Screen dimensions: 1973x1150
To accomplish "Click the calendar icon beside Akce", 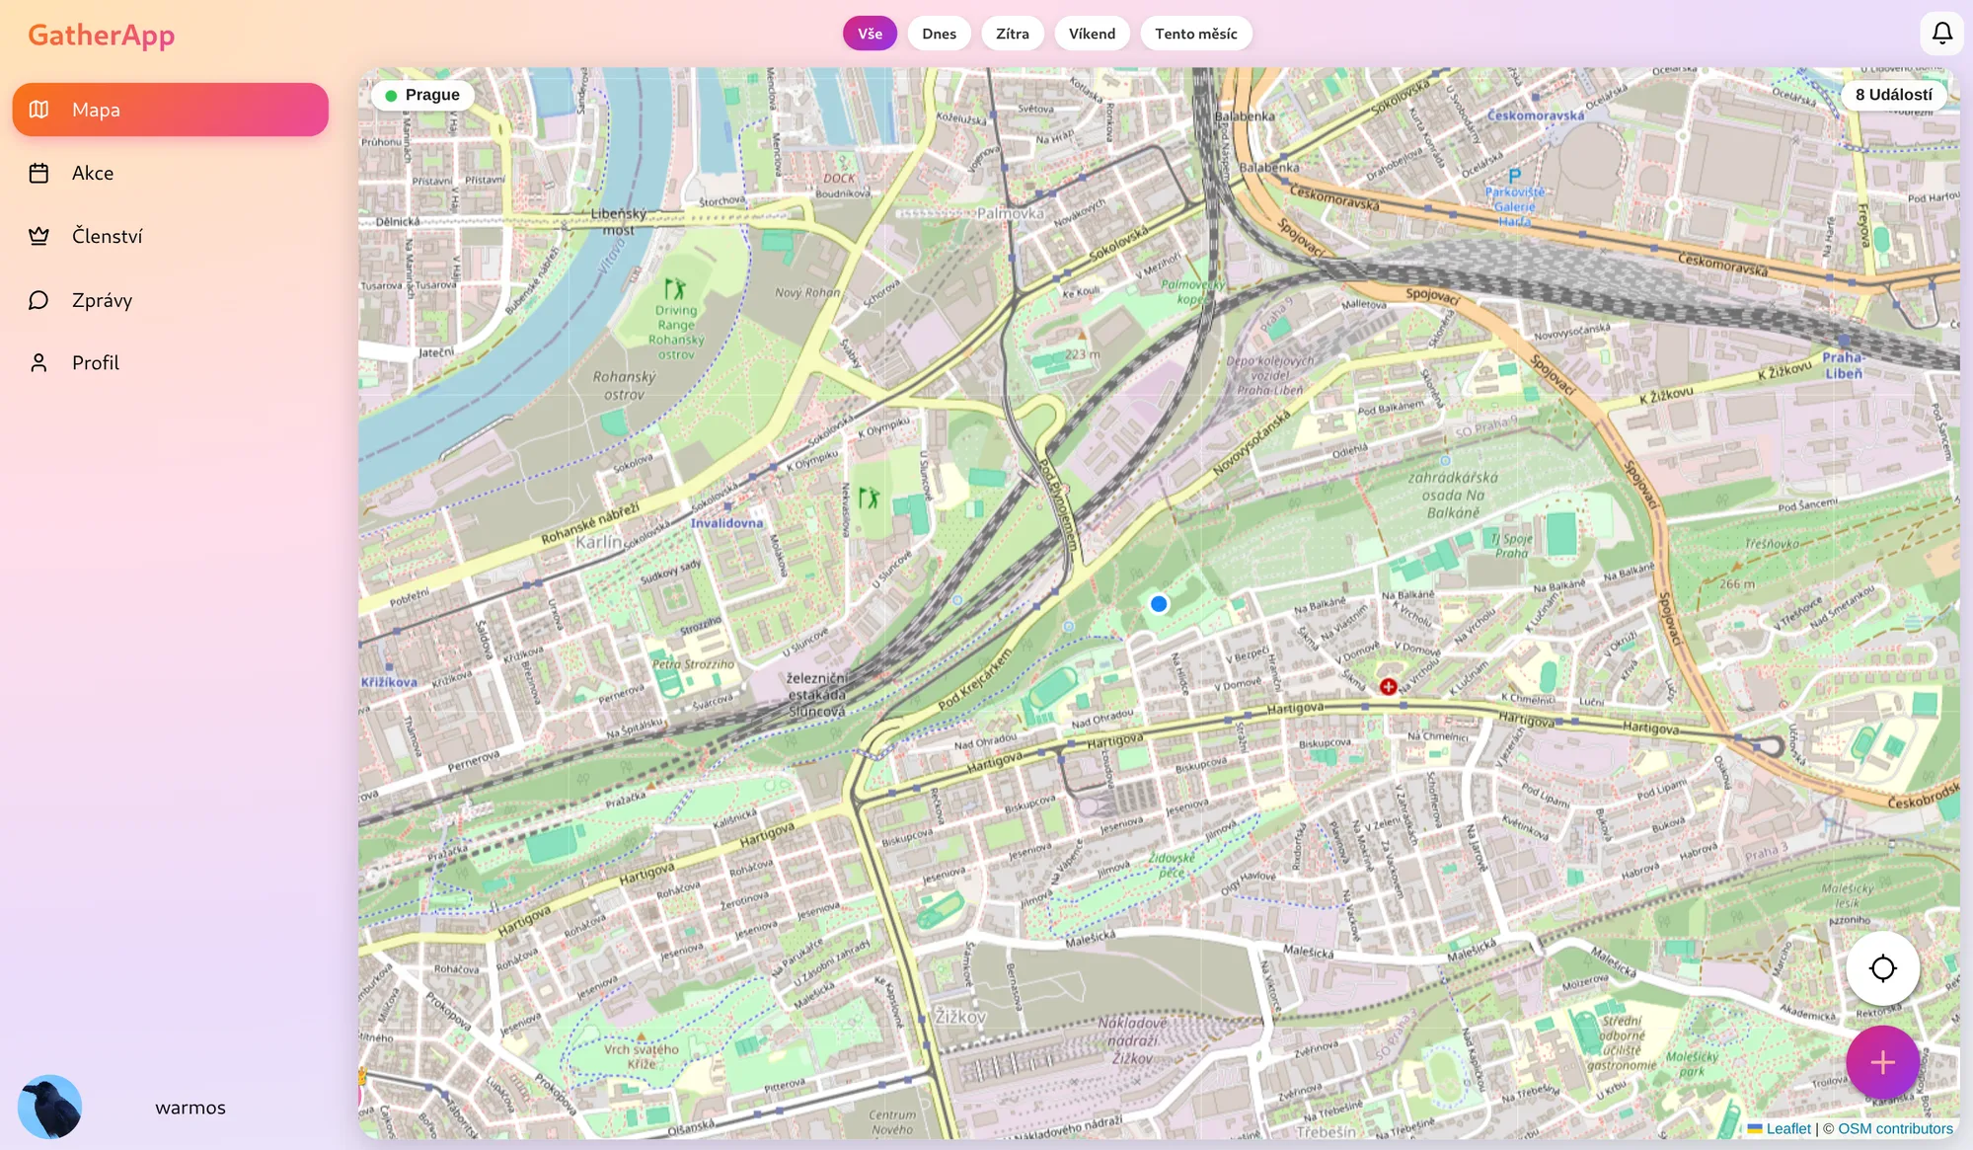I will tap(38, 173).
